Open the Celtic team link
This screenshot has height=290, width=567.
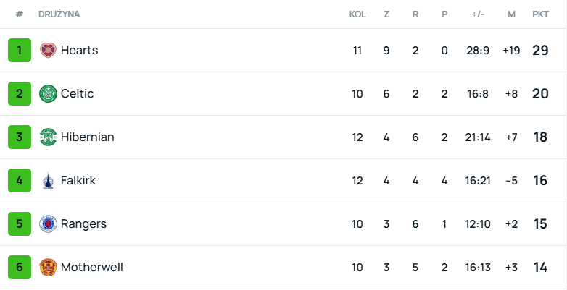click(x=77, y=94)
